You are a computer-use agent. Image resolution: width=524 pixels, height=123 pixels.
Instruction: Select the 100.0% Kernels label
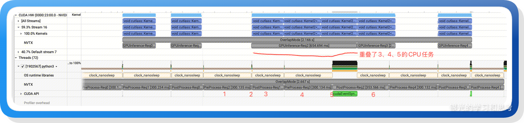(36, 34)
